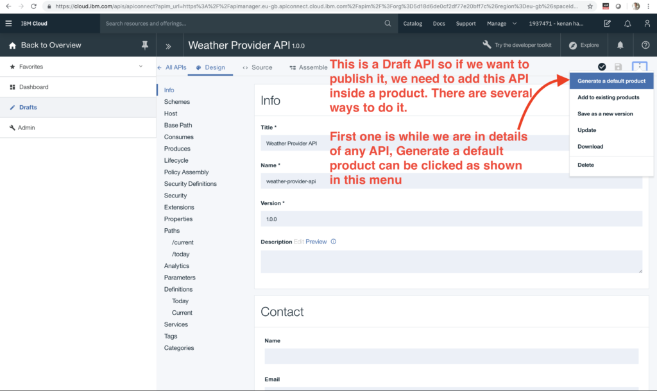Go to Tags section

[x=171, y=336]
